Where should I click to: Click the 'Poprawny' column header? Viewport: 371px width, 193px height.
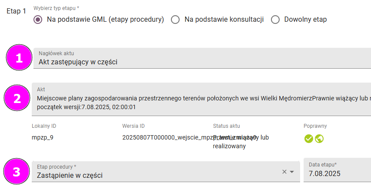pyautogui.click(x=315, y=126)
